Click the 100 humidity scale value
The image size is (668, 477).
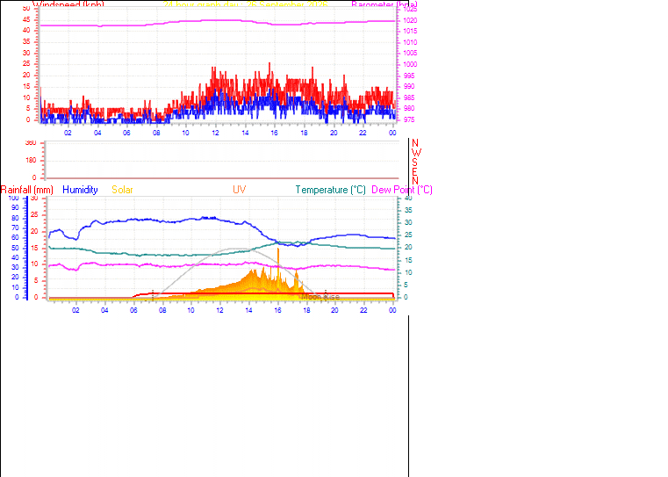coord(13,199)
